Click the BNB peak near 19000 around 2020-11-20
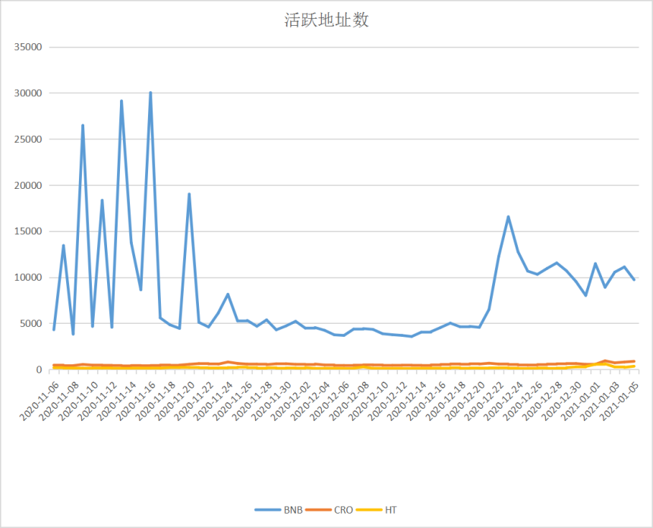The image size is (653, 528). [x=189, y=194]
